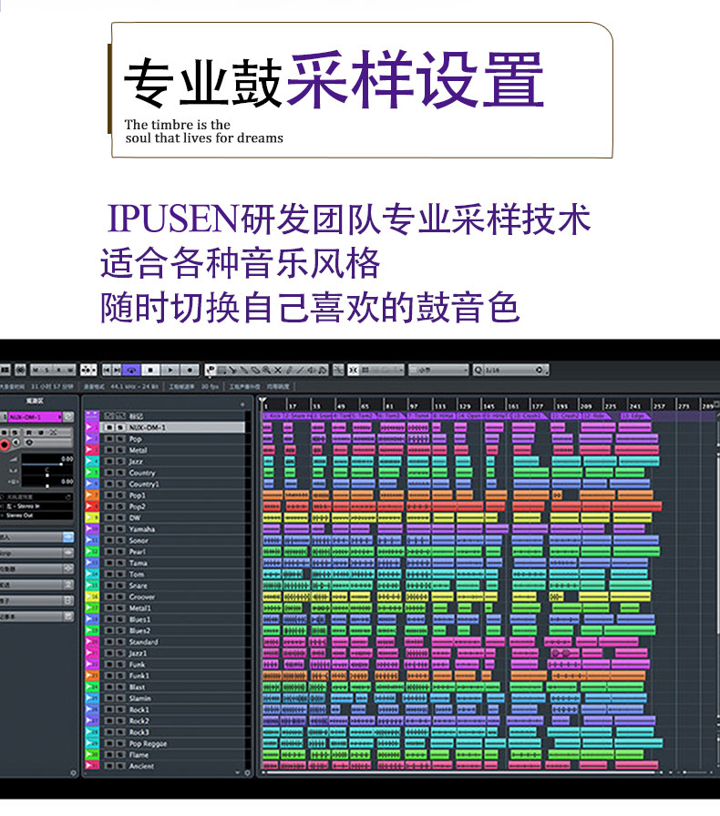Select the Split scissors tool
The height and width of the screenshot is (816, 720).
pyautogui.click(x=233, y=370)
